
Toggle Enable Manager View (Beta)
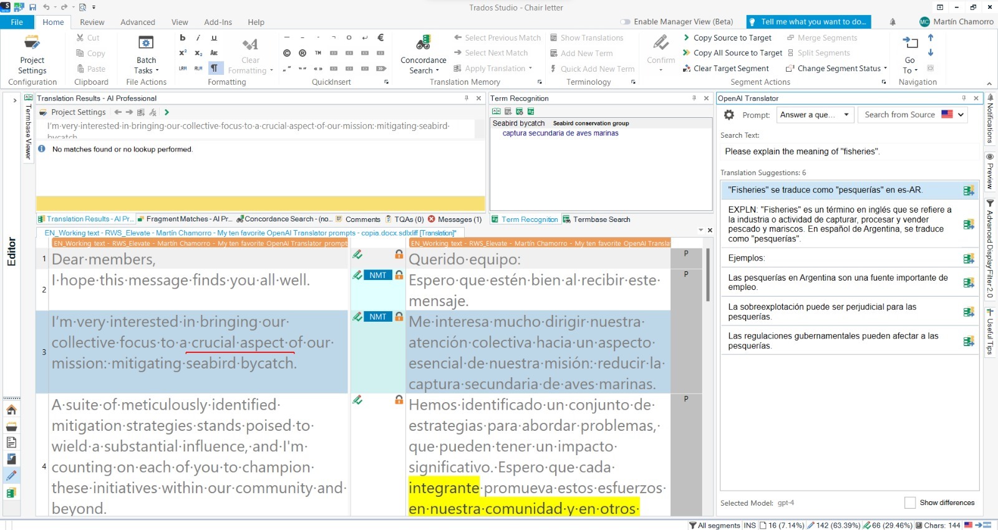point(626,22)
